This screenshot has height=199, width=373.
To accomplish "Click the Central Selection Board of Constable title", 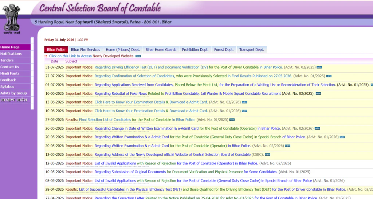I will coord(100,8).
